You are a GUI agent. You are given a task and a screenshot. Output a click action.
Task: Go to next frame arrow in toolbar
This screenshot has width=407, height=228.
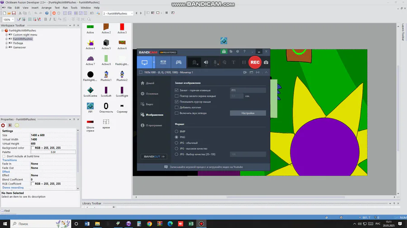coord(141,13)
